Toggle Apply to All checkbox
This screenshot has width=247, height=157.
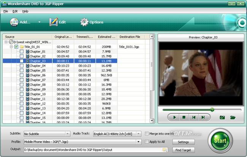pyautogui.click(x=147, y=142)
